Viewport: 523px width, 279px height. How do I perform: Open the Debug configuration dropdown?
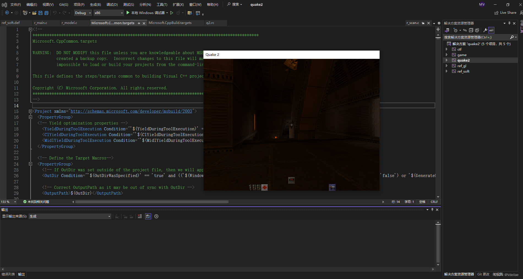[x=83, y=13]
